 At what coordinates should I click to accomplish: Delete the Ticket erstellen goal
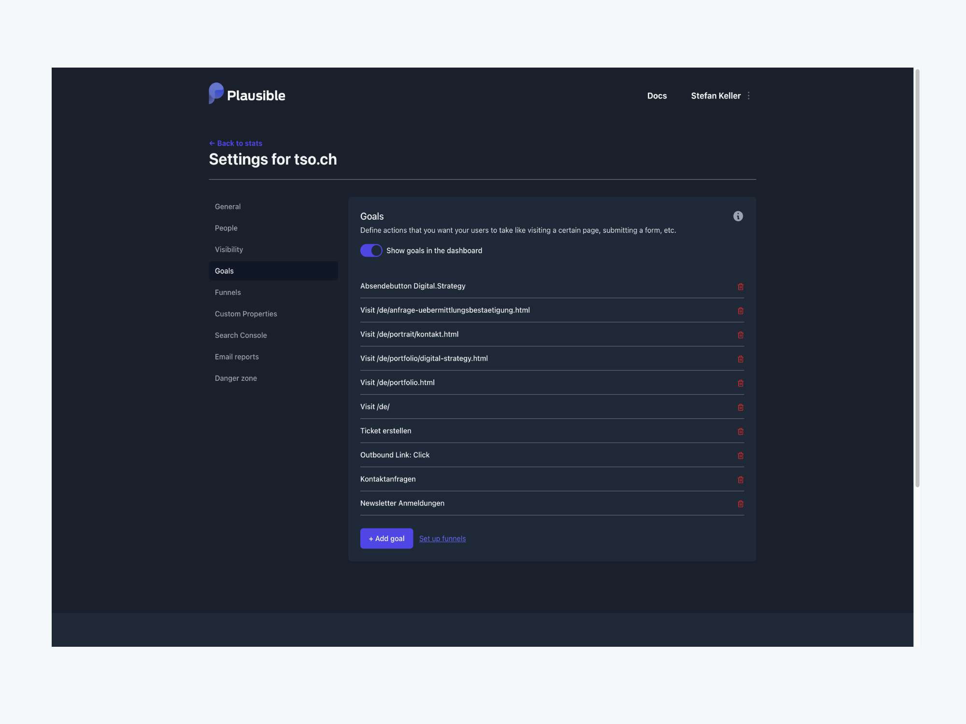coord(740,432)
